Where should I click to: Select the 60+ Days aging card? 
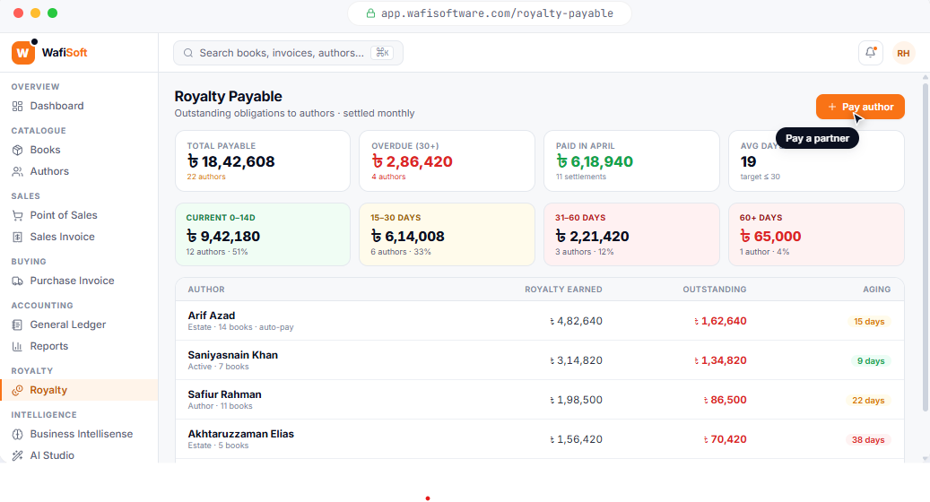[x=816, y=235]
